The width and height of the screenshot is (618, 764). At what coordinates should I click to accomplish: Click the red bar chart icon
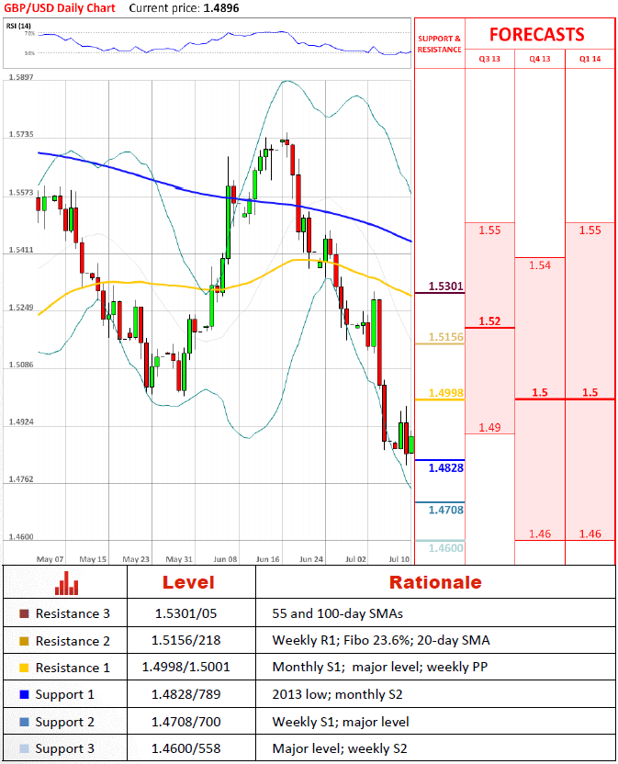[67, 583]
